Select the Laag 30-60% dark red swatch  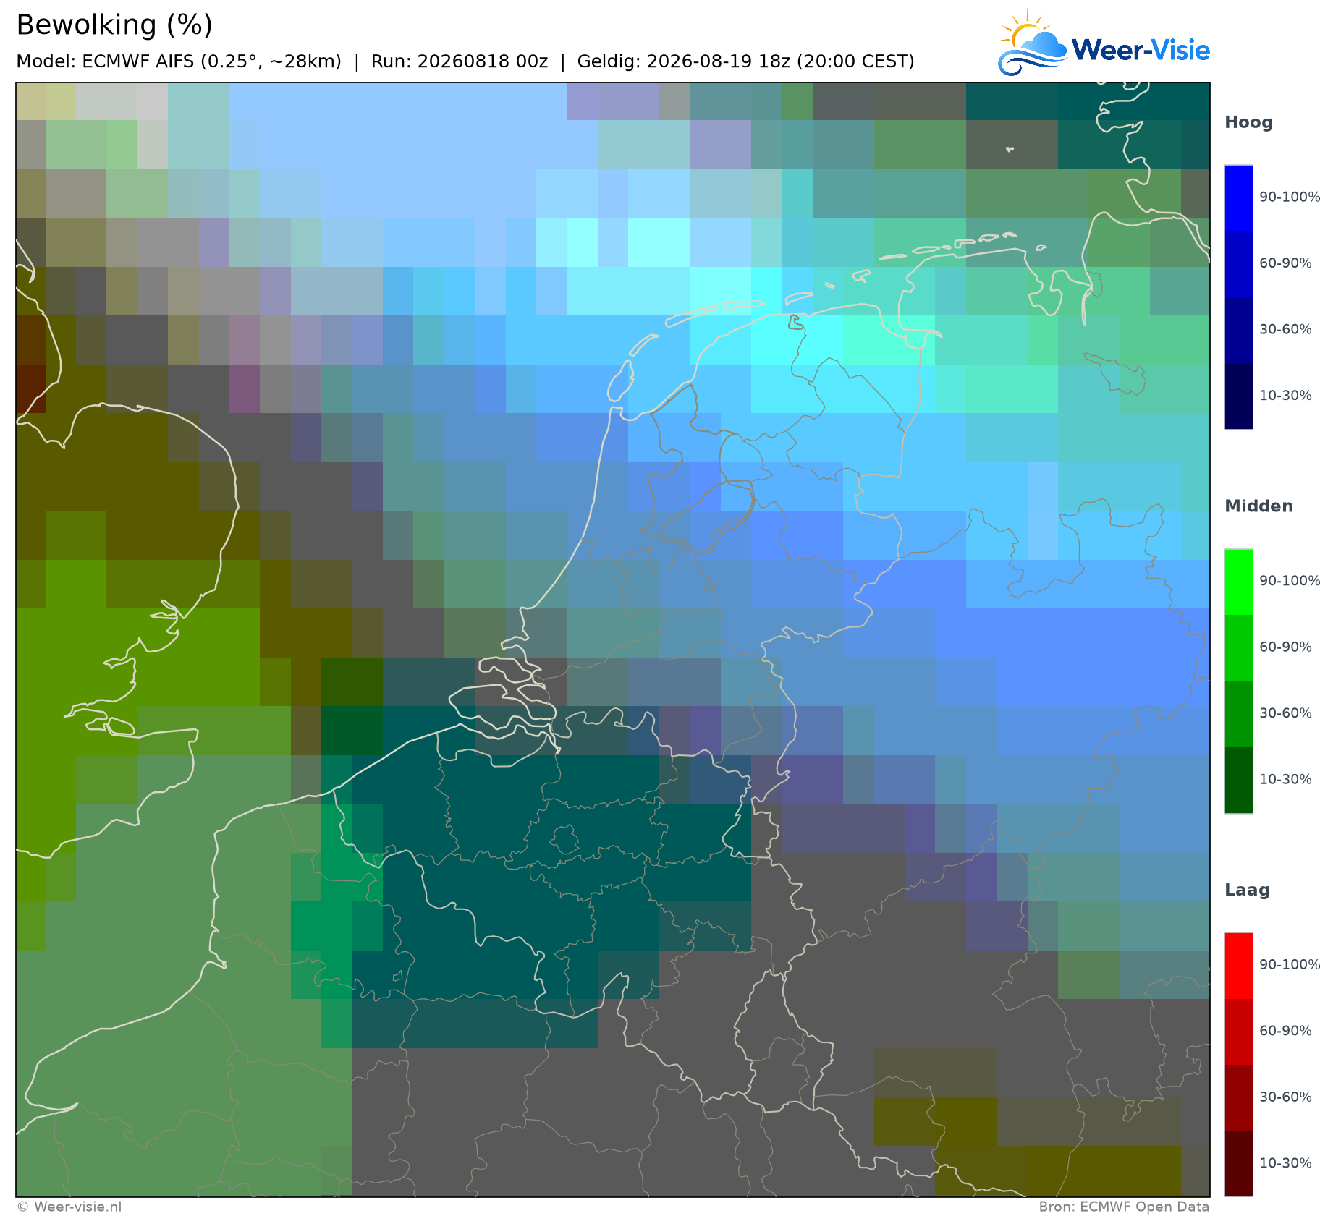(x=1238, y=1097)
